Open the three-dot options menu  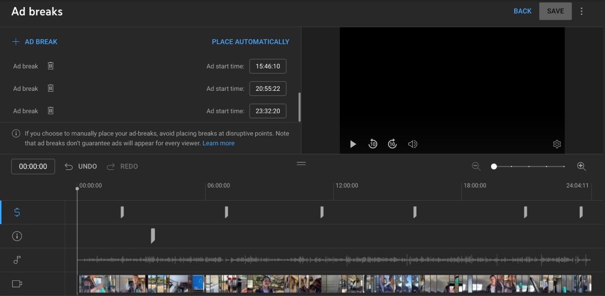click(582, 11)
